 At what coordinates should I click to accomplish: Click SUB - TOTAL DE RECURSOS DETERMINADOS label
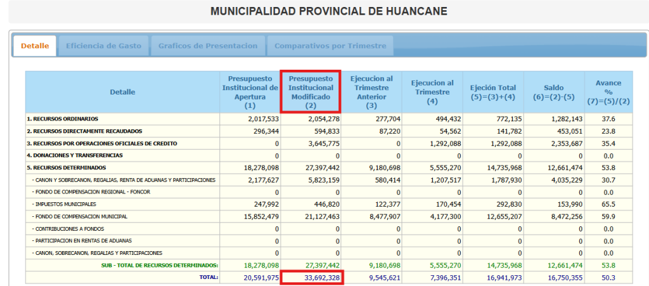[160, 265]
